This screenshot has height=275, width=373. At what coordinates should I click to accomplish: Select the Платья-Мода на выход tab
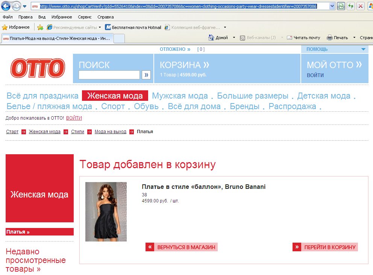57,38
